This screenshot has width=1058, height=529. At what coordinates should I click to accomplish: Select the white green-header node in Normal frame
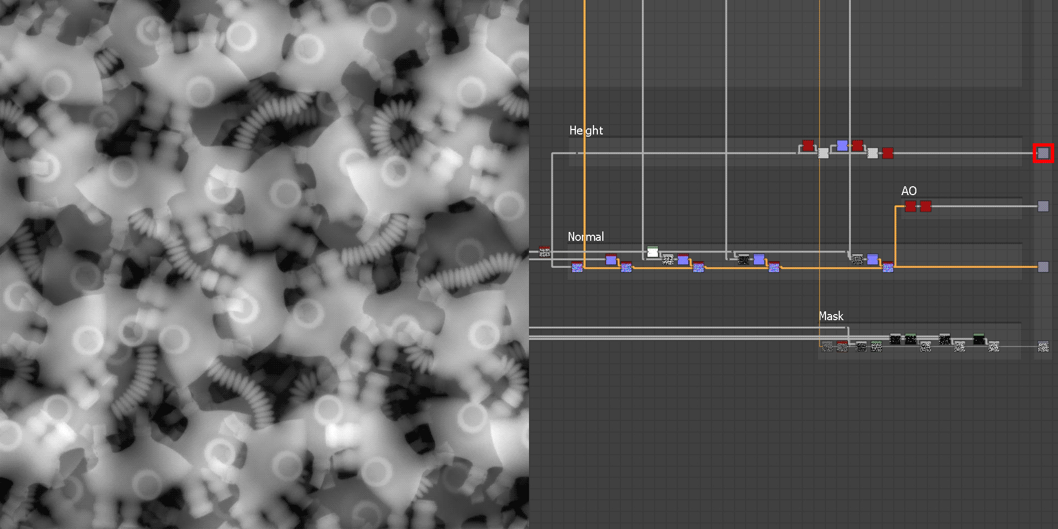pyautogui.click(x=653, y=252)
